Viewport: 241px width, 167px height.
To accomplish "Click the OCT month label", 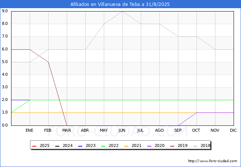I will tap(196, 130).
